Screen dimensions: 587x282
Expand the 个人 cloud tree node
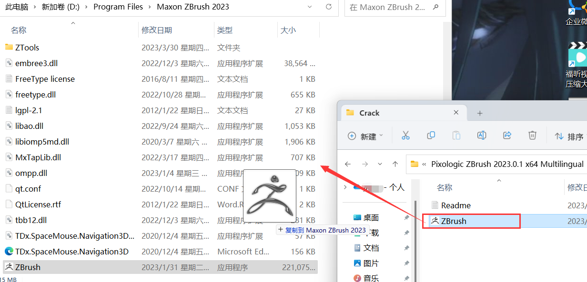pos(345,187)
